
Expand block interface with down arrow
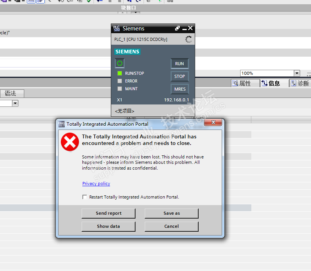point(135,12)
